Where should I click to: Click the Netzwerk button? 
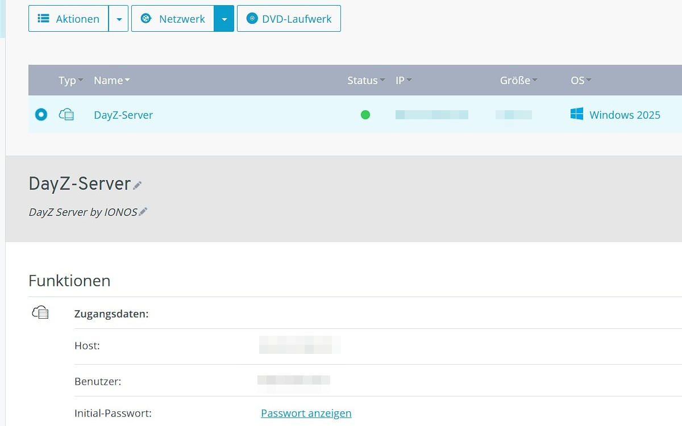point(173,19)
